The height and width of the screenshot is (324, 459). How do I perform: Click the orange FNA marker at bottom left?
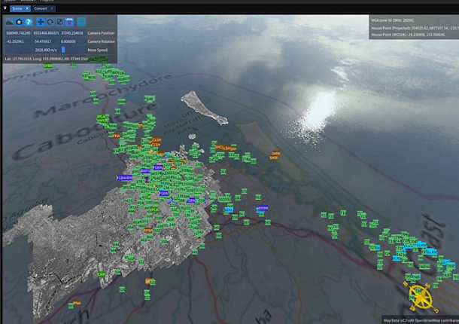[77, 303]
